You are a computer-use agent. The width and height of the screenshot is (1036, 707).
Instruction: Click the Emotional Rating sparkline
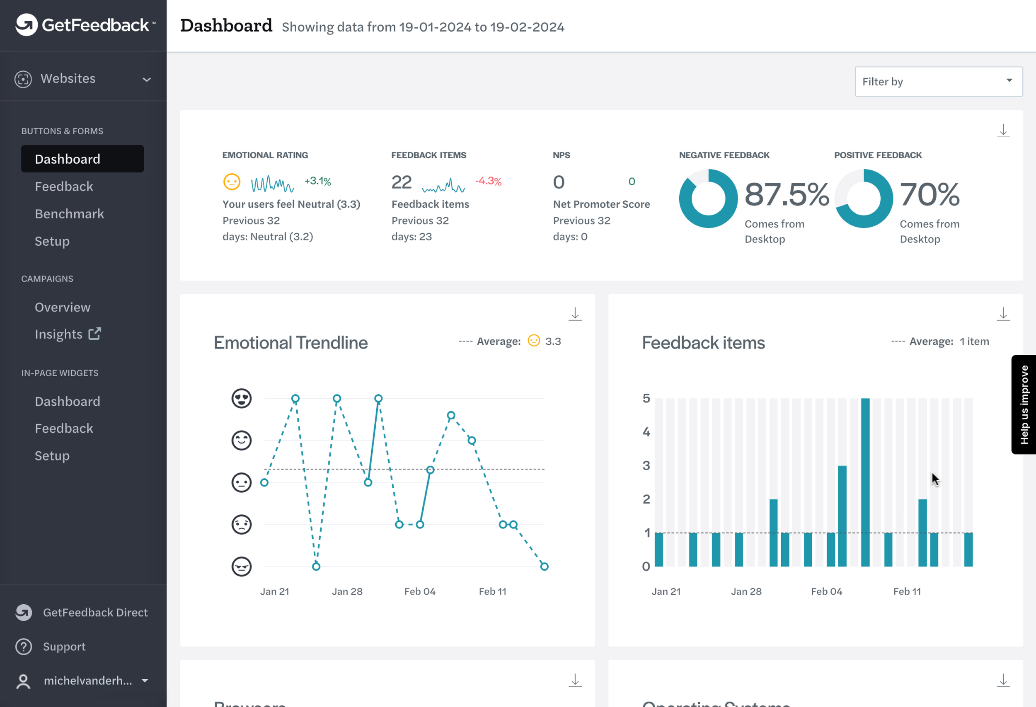272,184
